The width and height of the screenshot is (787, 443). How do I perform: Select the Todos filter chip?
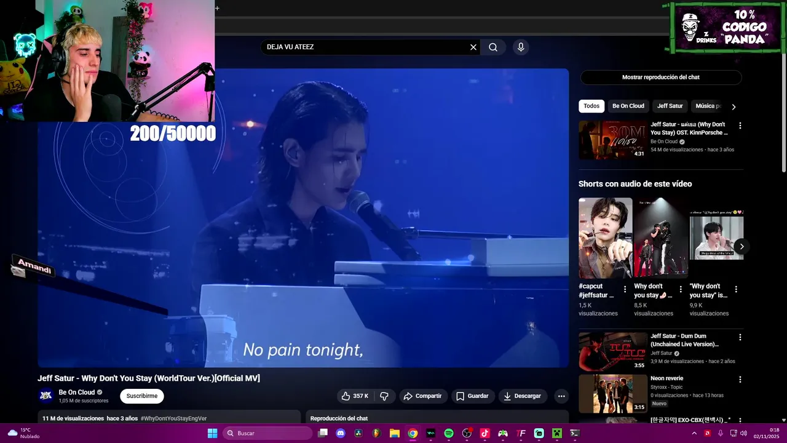[591, 106]
